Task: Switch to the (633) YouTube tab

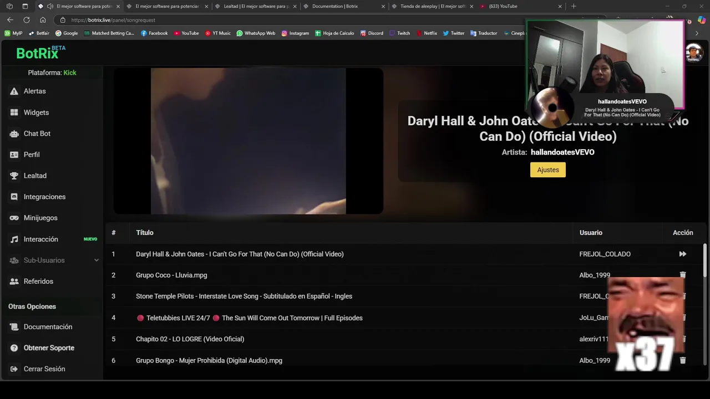Action: point(520,6)
